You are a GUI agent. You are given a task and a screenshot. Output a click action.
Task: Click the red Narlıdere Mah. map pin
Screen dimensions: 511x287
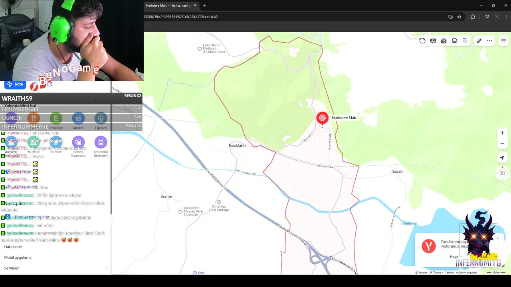click(x=322, y=118)
